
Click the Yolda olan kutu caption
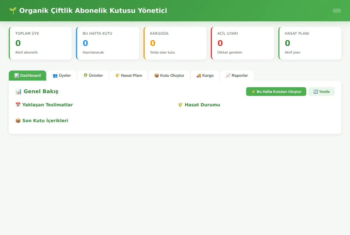(x=162, y=52)
